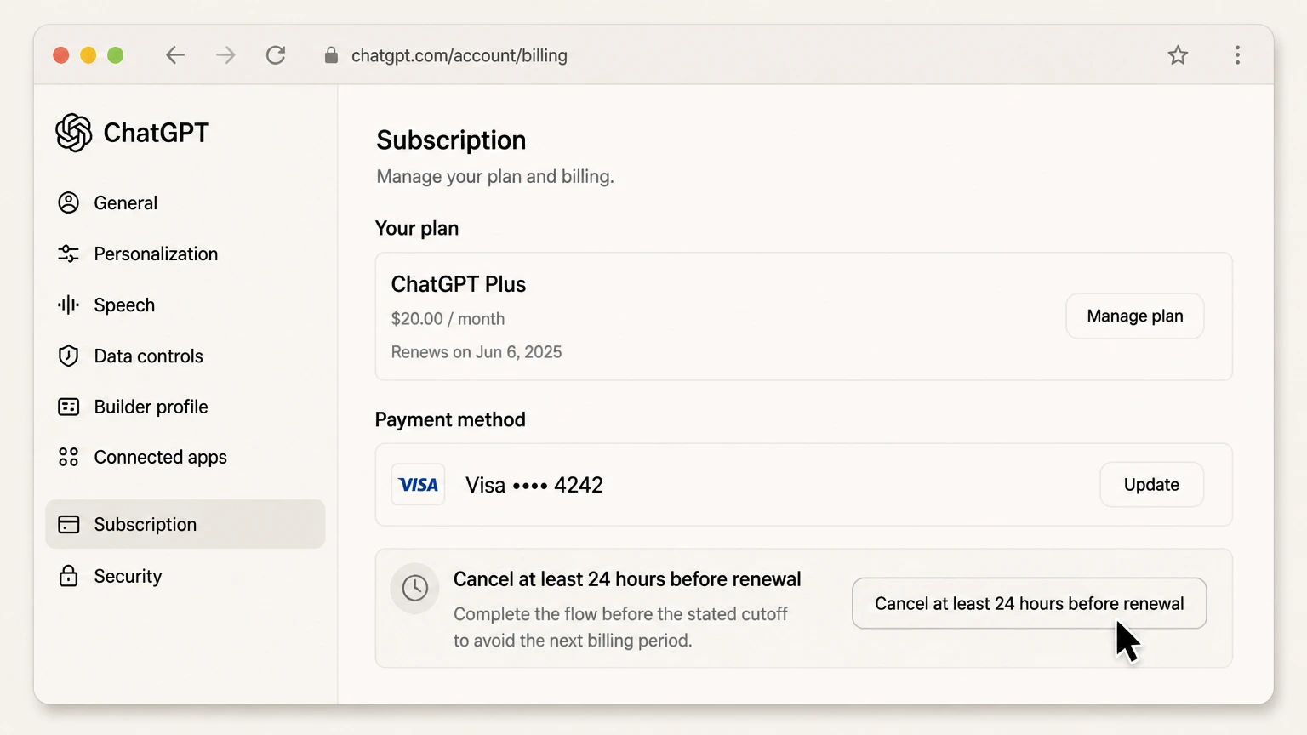Open General settings via person icon
This screenshot has height=735, width=1307.
(69, 202)
